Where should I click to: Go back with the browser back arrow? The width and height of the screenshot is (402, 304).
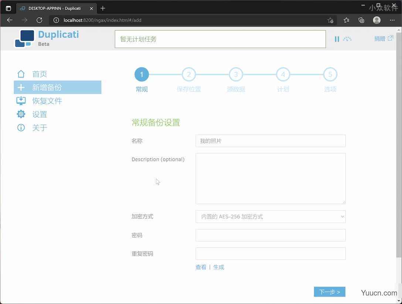pos(10,20)
